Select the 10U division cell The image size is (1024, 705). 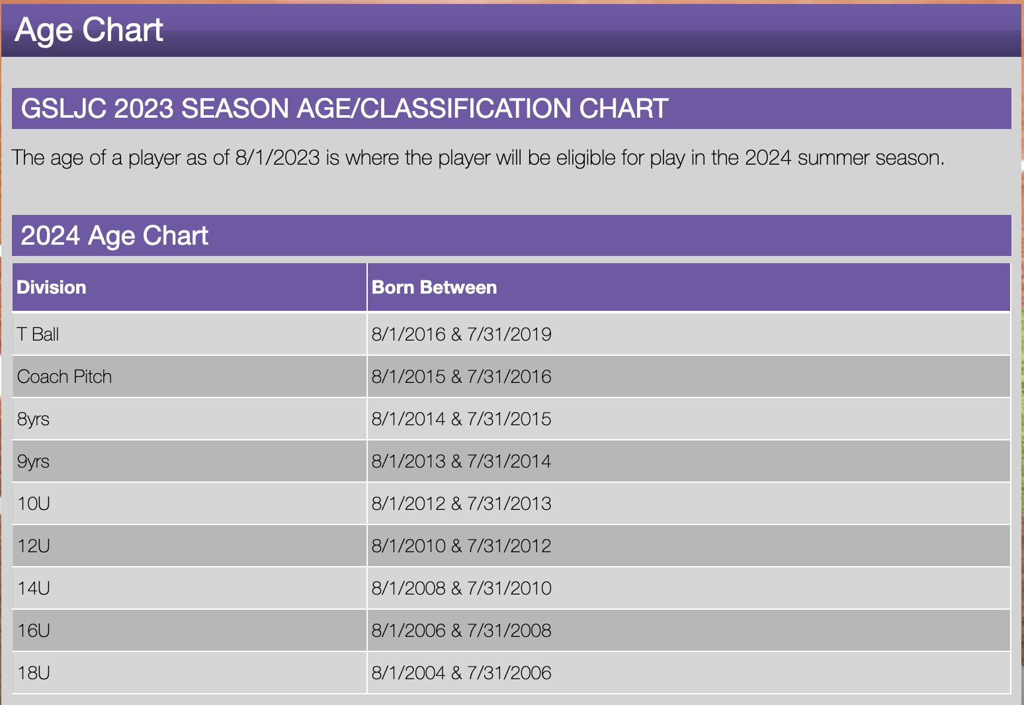coord(34,503)
